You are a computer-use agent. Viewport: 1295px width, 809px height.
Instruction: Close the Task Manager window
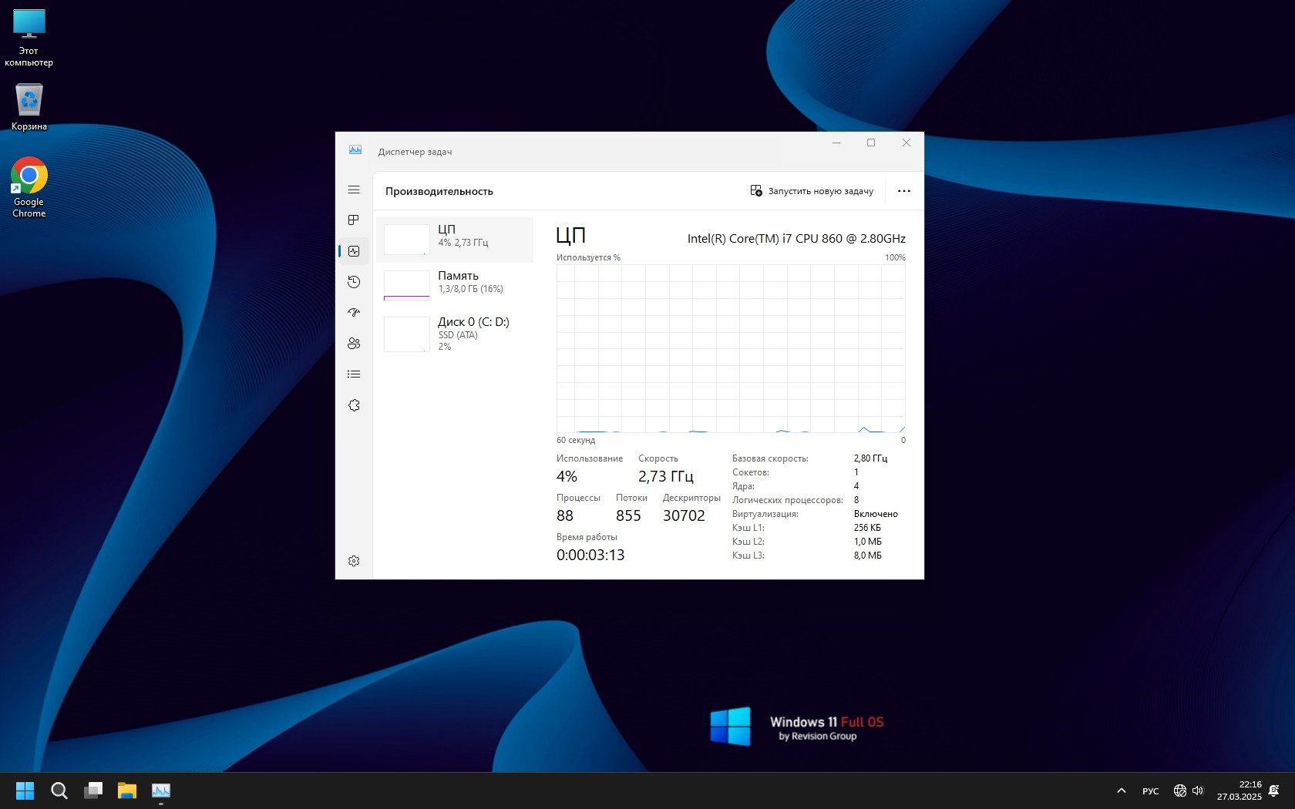906,143
